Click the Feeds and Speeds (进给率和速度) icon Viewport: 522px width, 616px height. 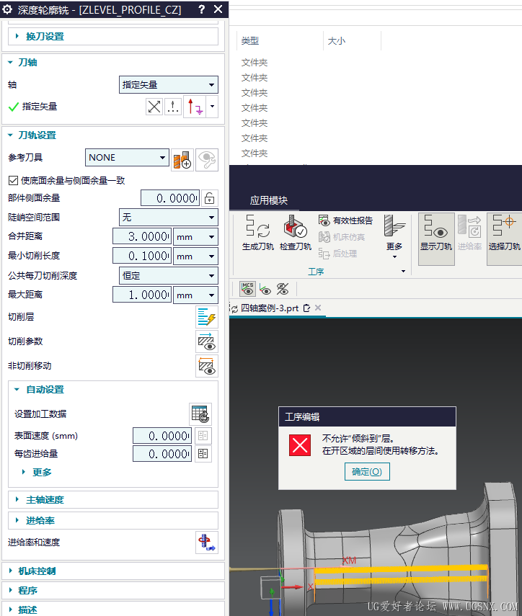207,543
